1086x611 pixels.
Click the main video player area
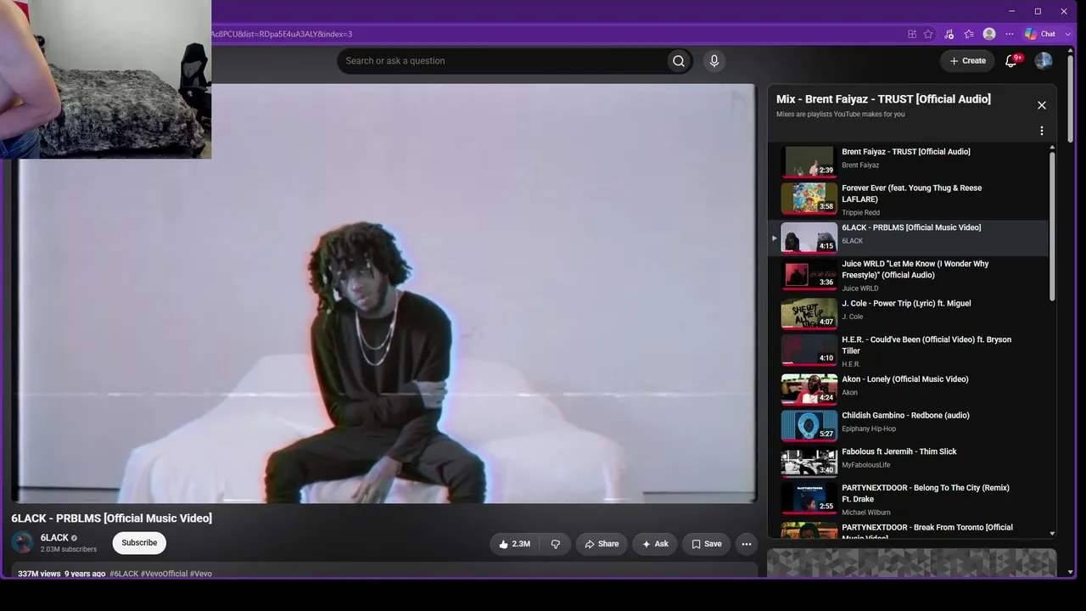(384, 294)
